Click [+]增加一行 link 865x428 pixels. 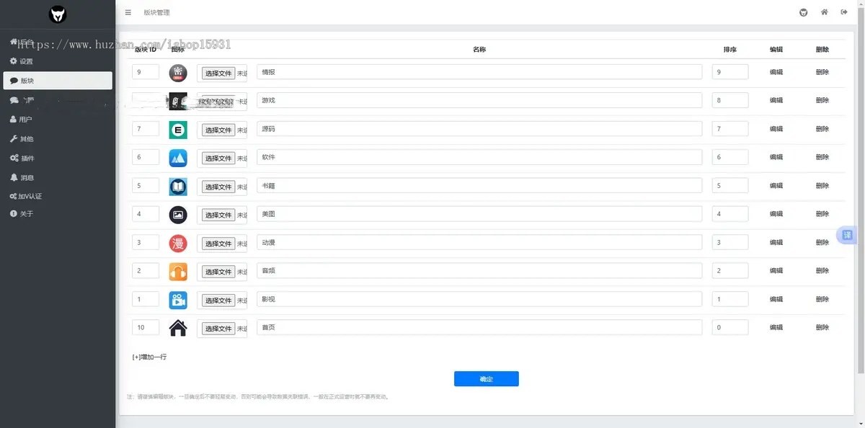(149, 357)
